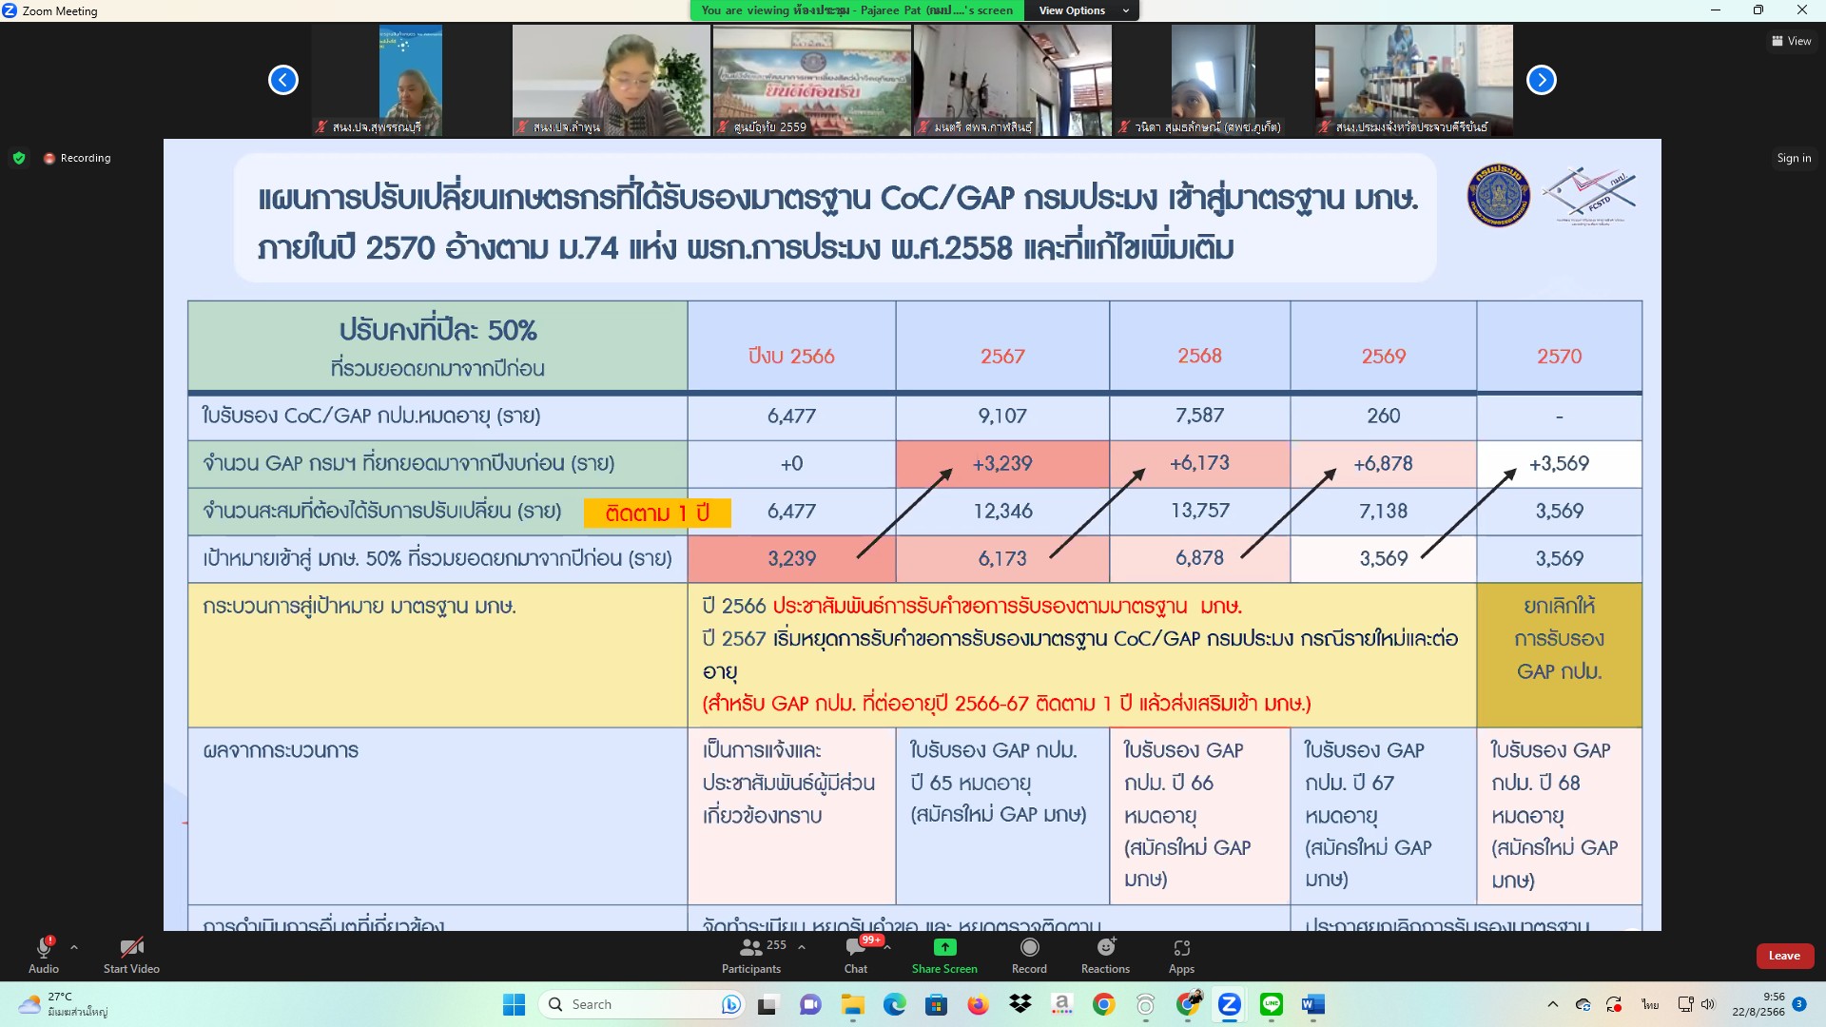Click the green Share Screen button
The height and width of the screenshot is (1027, 1826).
coord(944,955)
